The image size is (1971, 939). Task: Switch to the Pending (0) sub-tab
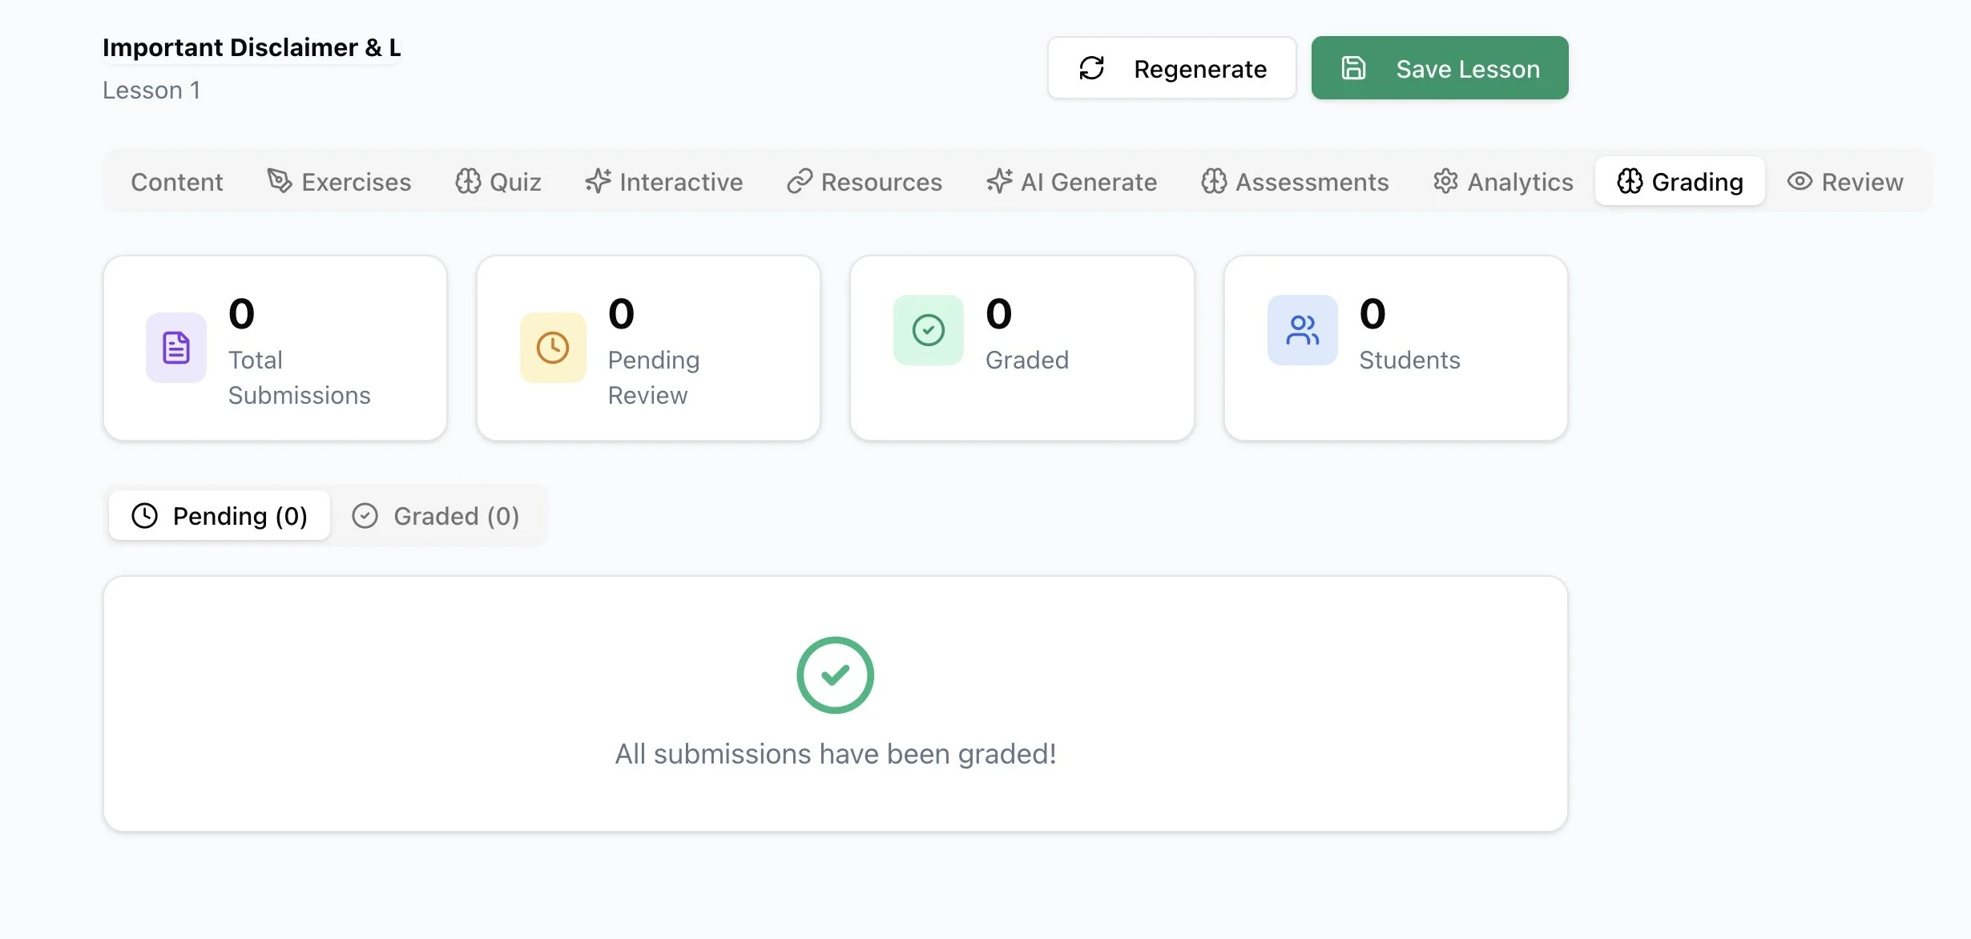[x=220, y=516]
